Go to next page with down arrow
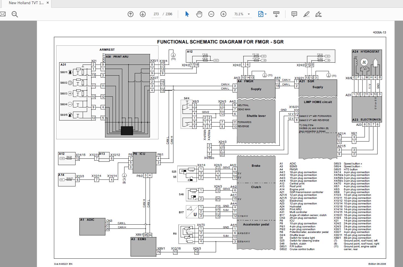403x267 pixels. pyautogui.click(x=143, y=14)
